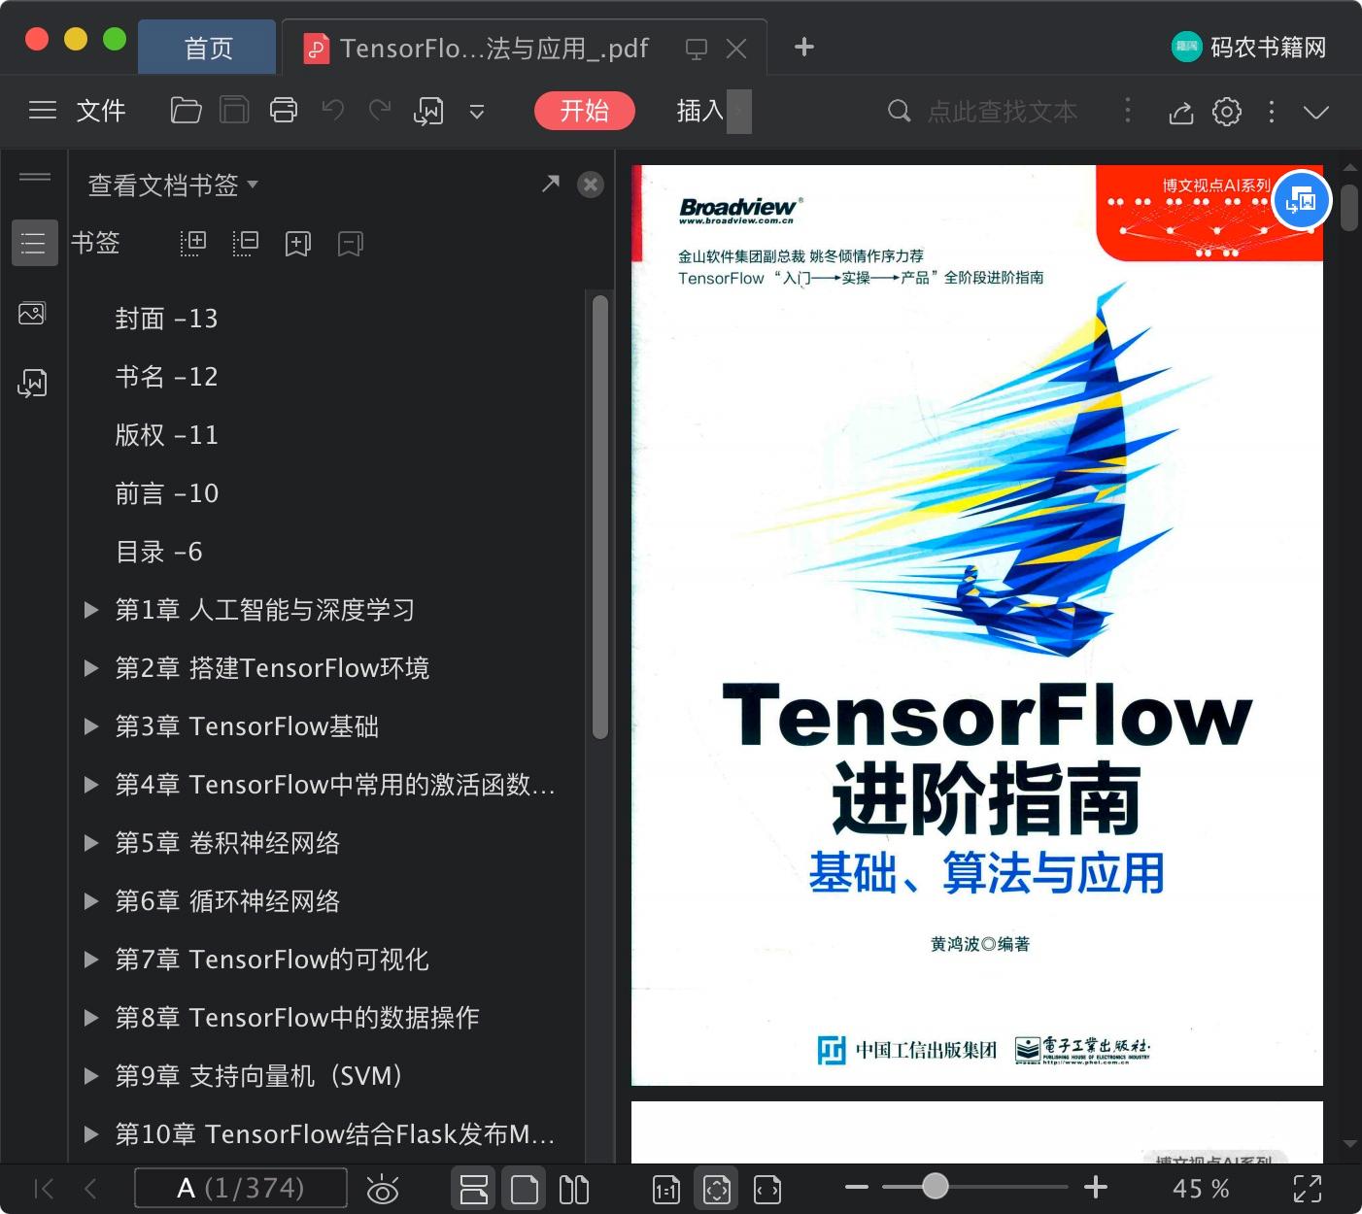This screenshot has height=1214, width=1362.
Task: Enter fullscreen with the expand icon
Action: (x=1308, y=1189)
